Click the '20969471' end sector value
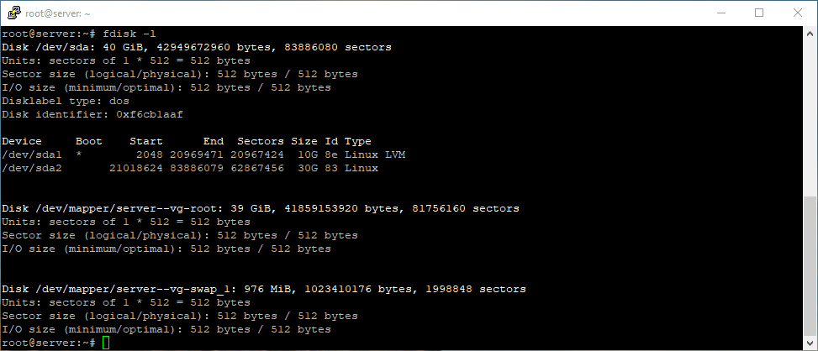 [x=197, y=155]
